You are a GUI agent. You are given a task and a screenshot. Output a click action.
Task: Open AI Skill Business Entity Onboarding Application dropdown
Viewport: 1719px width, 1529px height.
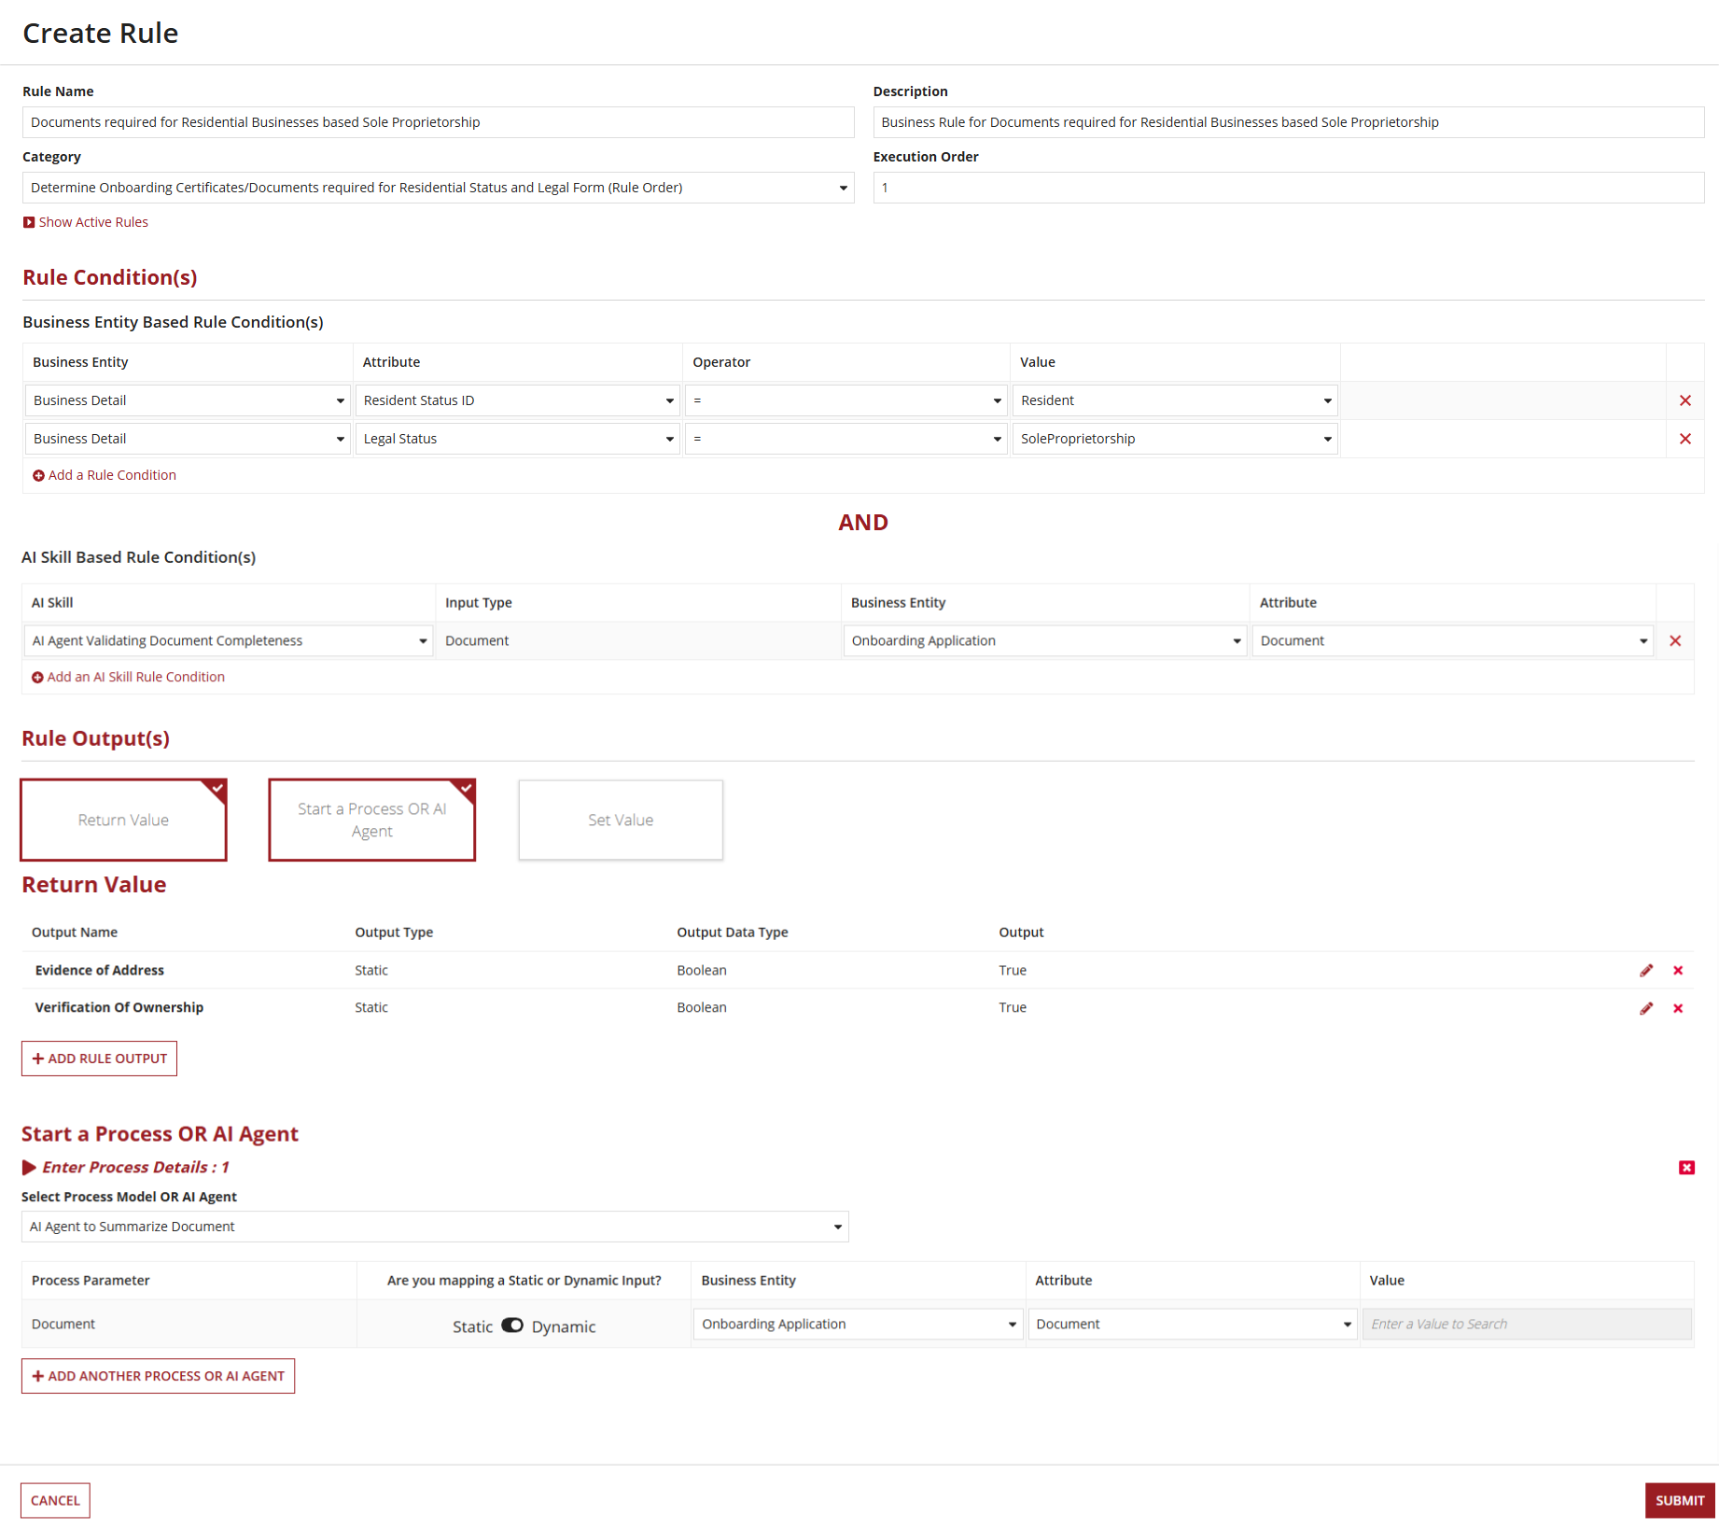coord(1045,641)
